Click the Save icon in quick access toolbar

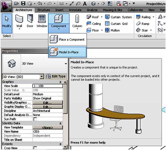23,4
